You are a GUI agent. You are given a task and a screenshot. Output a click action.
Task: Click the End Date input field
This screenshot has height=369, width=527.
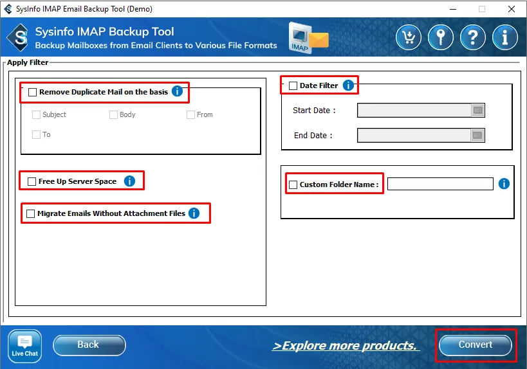[x=414, y=135]
